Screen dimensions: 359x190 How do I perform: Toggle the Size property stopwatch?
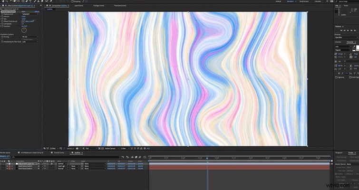click(2, 19)
